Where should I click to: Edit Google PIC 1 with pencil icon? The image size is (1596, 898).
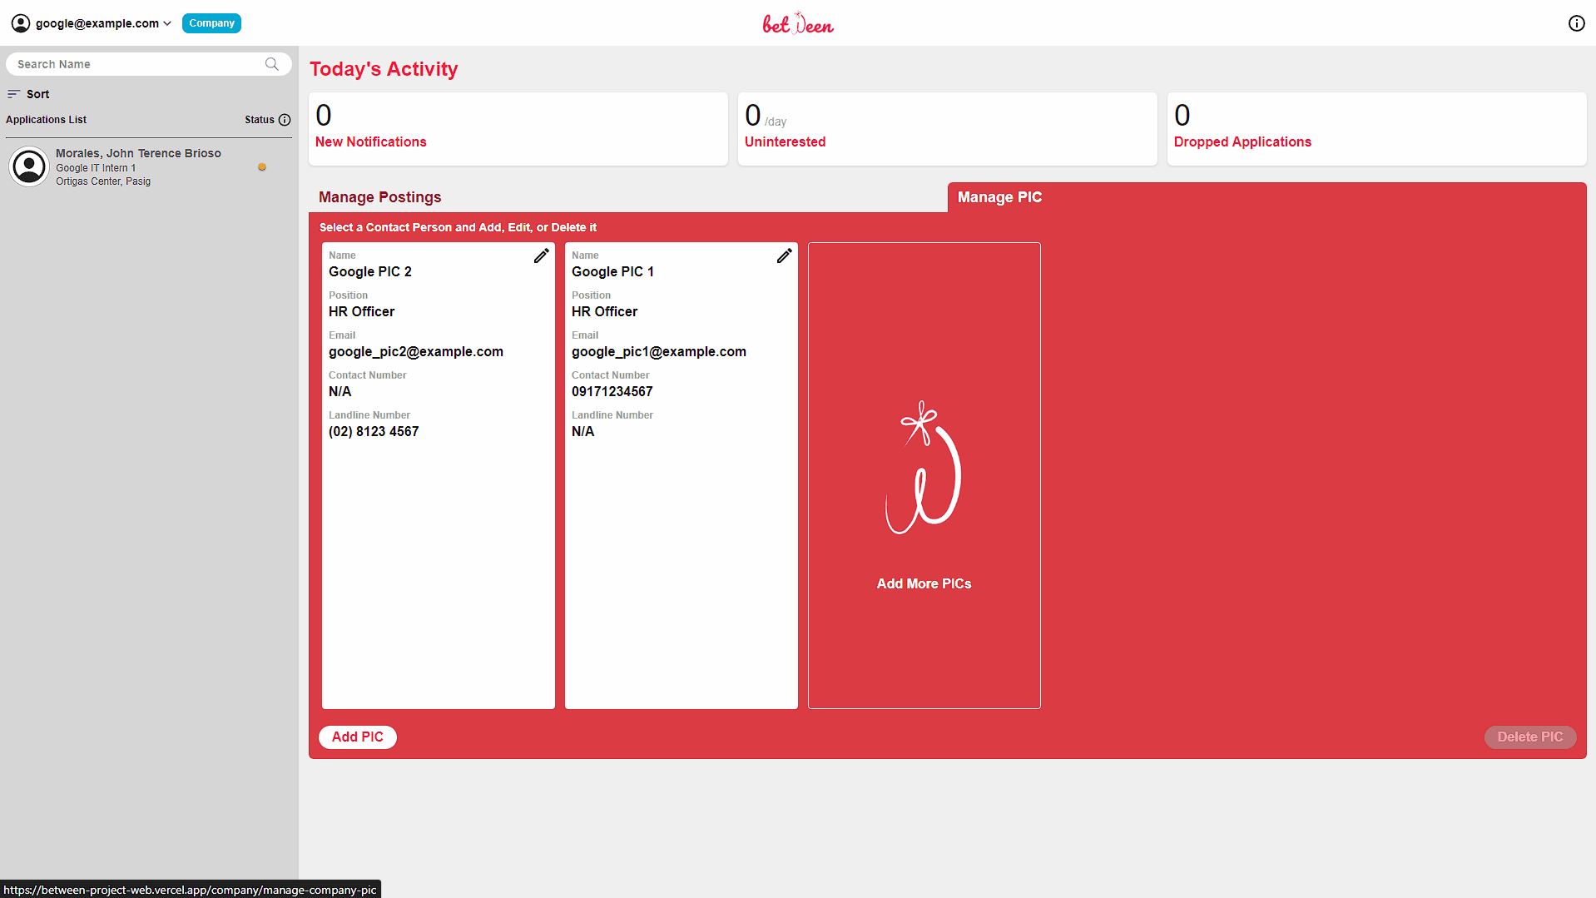coord(784,256)
